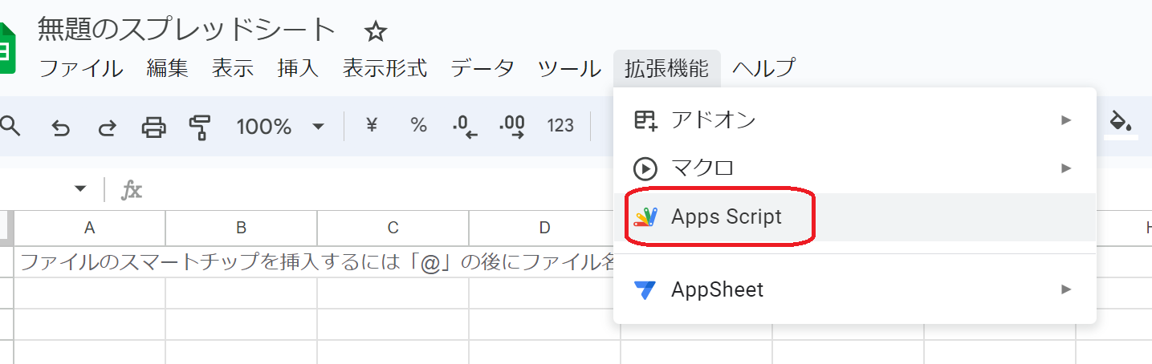Select column D header
1152x364 pixels.
(544, 228)
